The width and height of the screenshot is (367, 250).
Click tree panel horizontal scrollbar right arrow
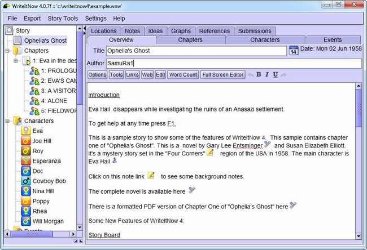(73, 234)
